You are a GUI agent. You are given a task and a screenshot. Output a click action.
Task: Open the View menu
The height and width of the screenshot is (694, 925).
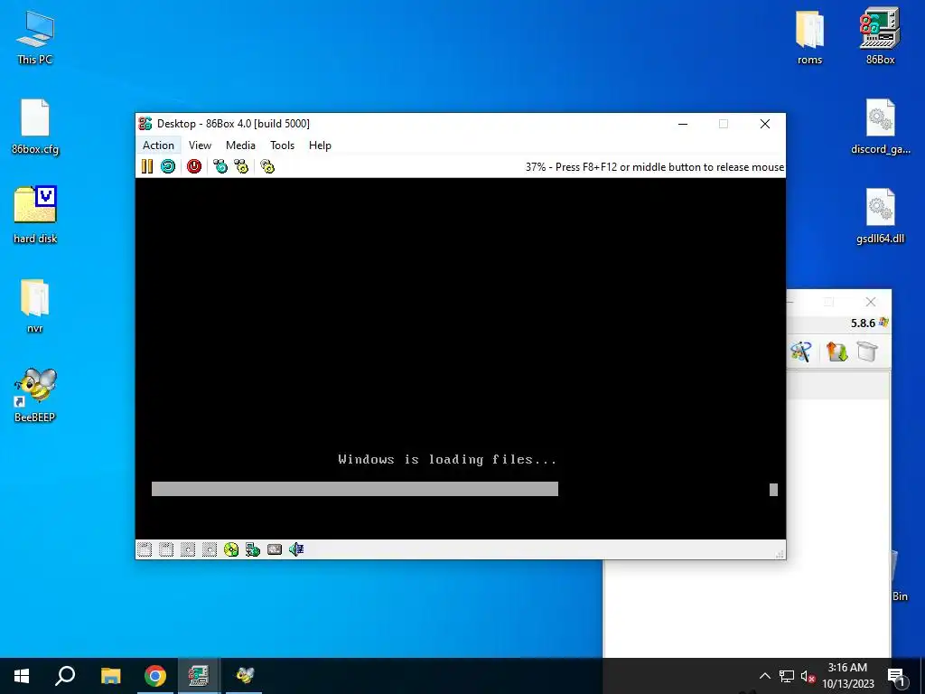tap(200, 145)
